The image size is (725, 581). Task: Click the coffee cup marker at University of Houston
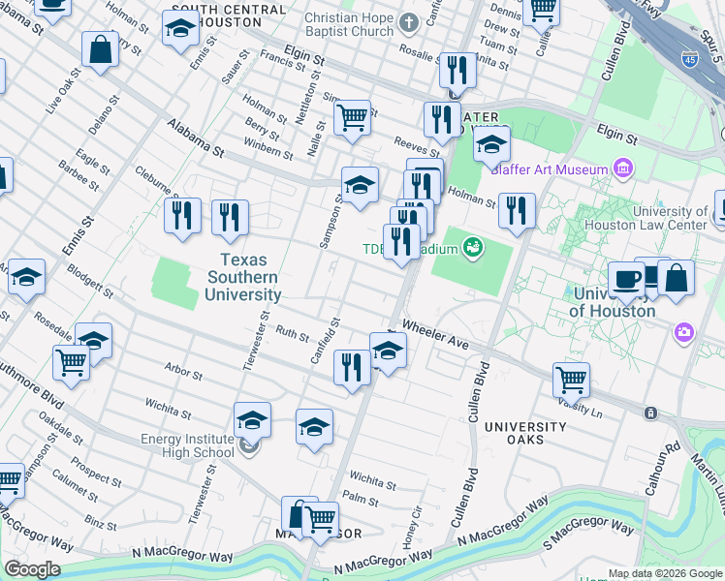point(626,283)
